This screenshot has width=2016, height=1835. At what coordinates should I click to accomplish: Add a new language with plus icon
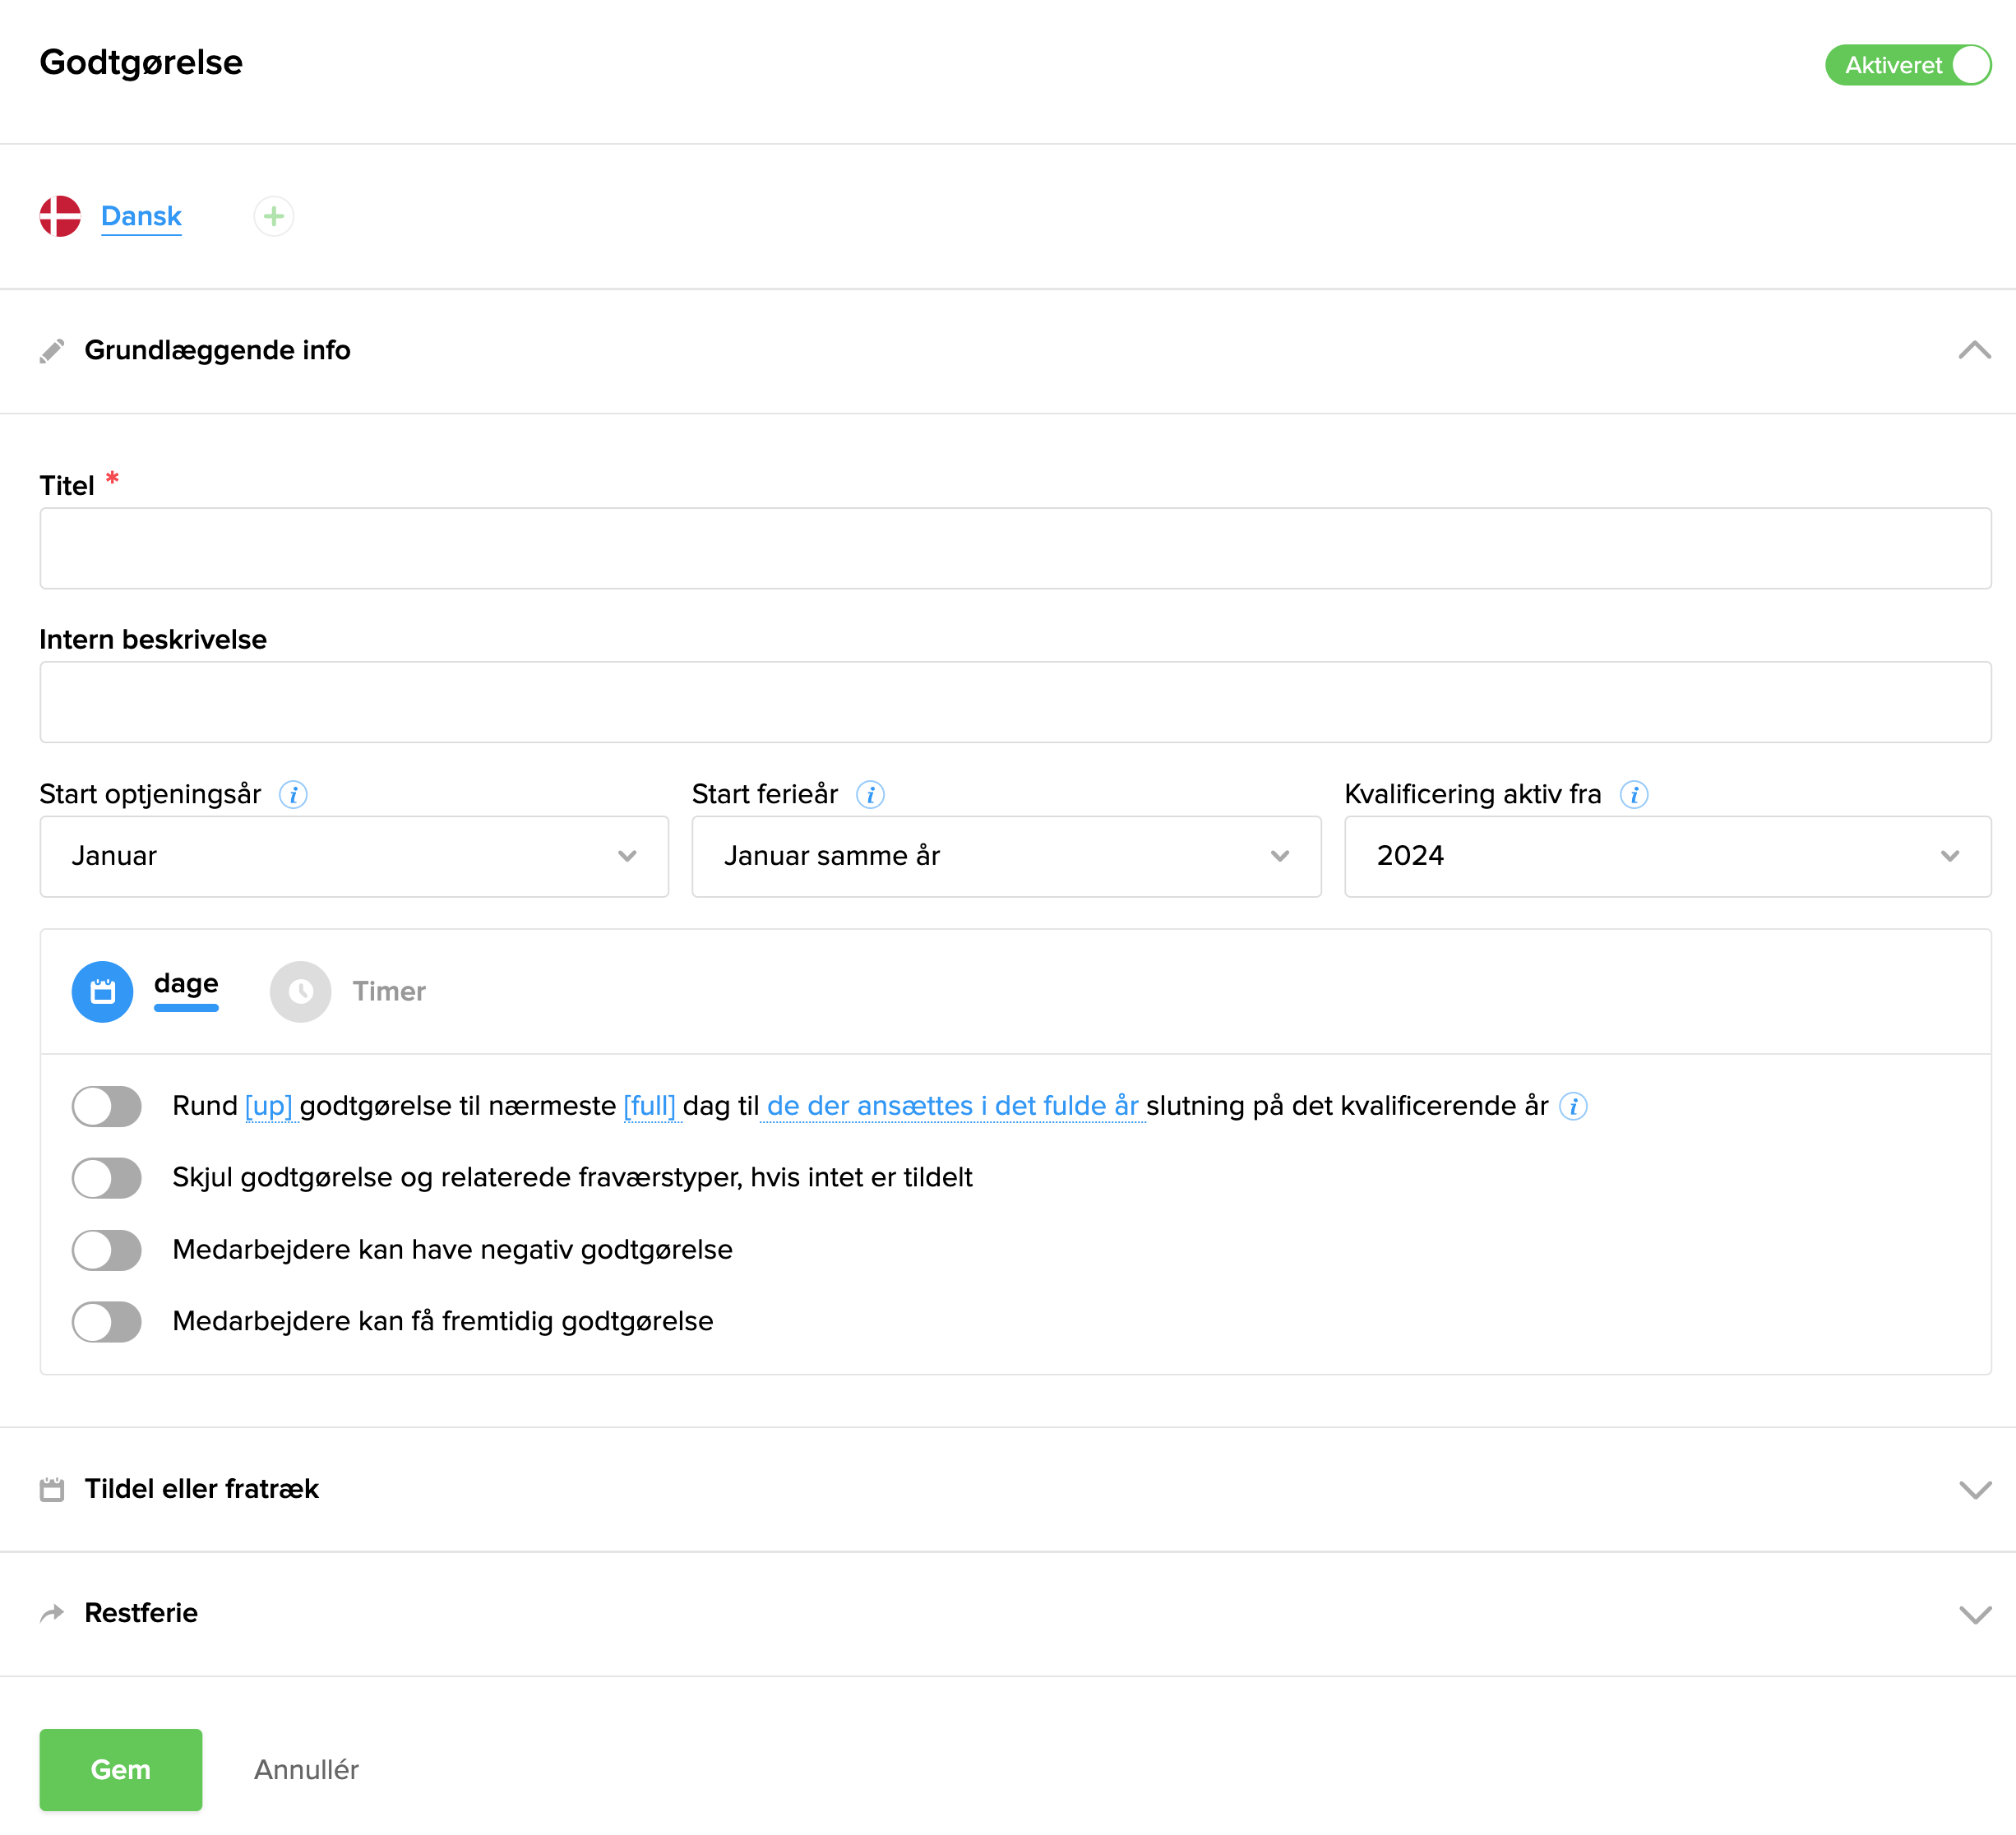pyautogui.click(x=273, y=216)
